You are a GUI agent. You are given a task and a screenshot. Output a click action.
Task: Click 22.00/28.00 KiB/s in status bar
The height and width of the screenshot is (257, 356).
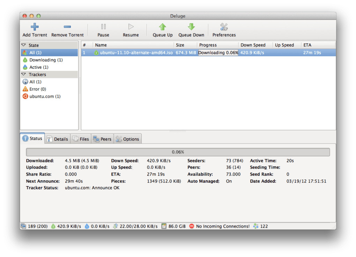pos(139,226)
